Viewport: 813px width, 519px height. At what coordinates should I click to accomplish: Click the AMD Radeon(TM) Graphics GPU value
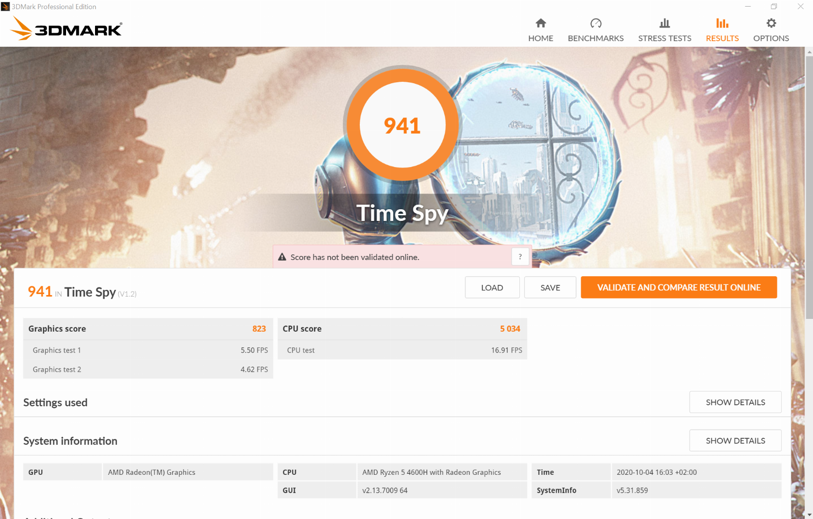coord(151,472)
